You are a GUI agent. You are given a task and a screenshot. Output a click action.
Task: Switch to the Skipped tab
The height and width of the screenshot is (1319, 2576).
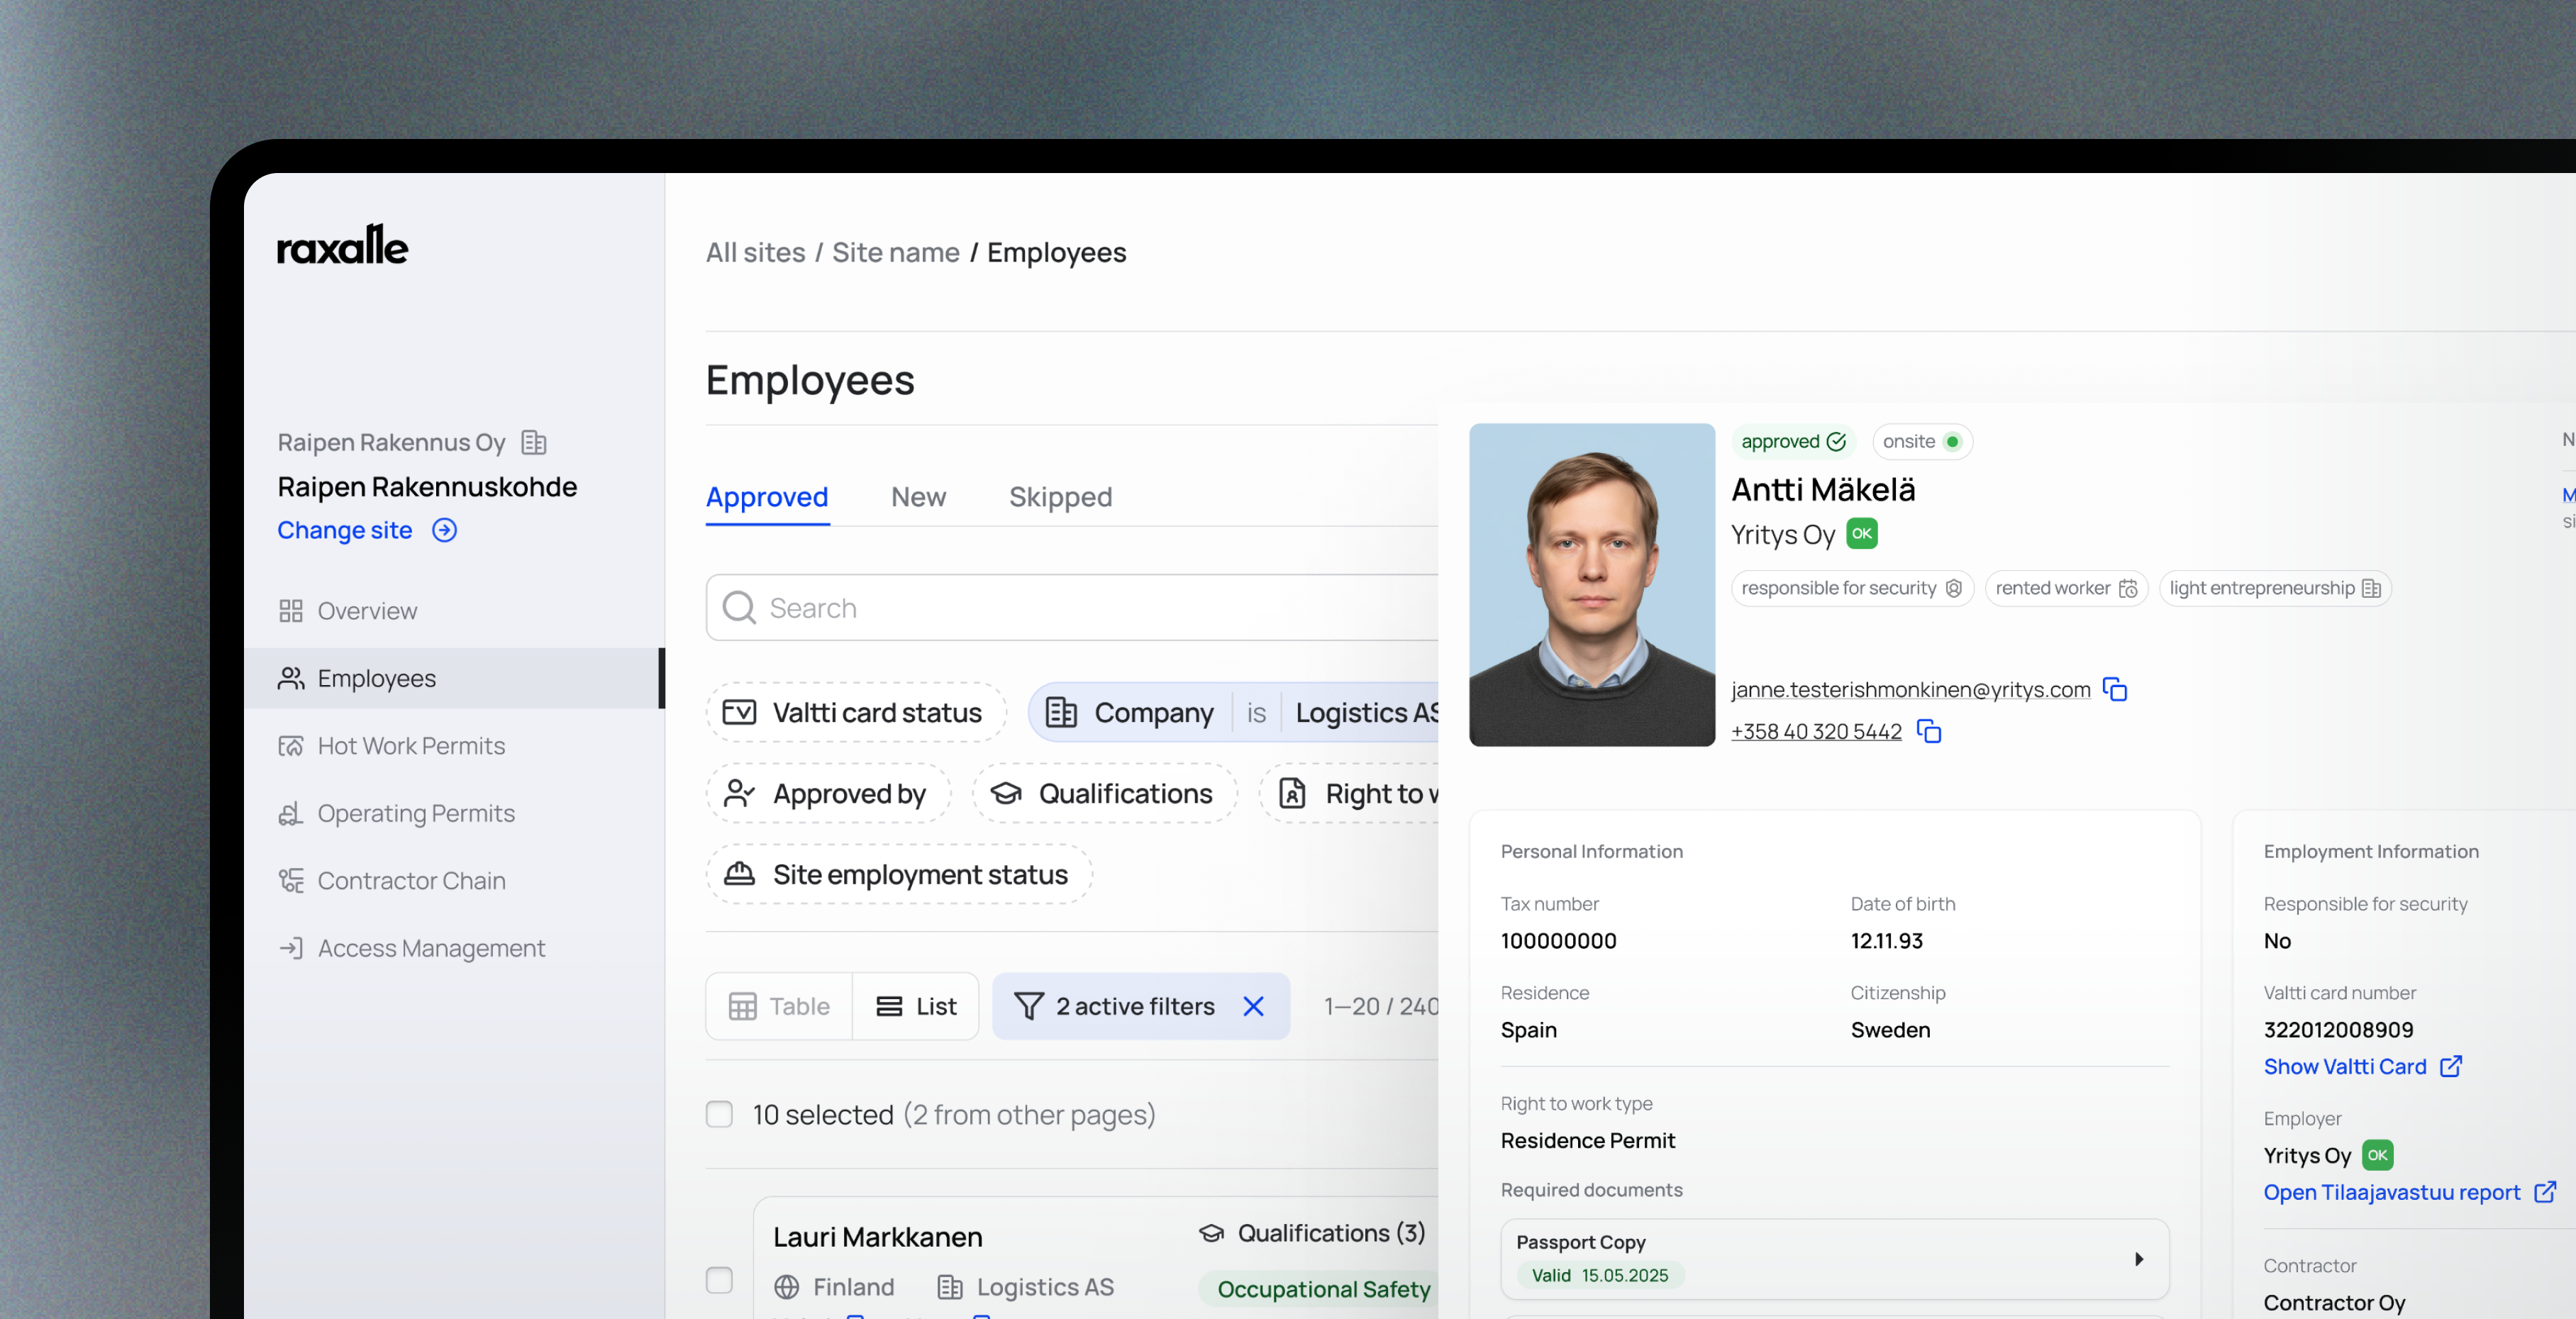1060,497
